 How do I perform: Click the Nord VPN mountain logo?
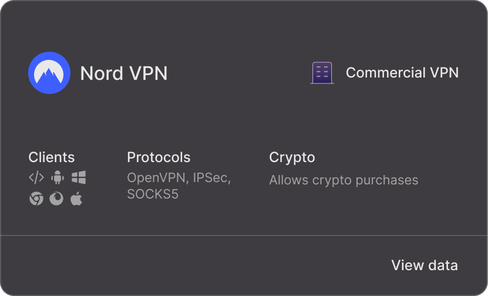(x=49, y=73)
